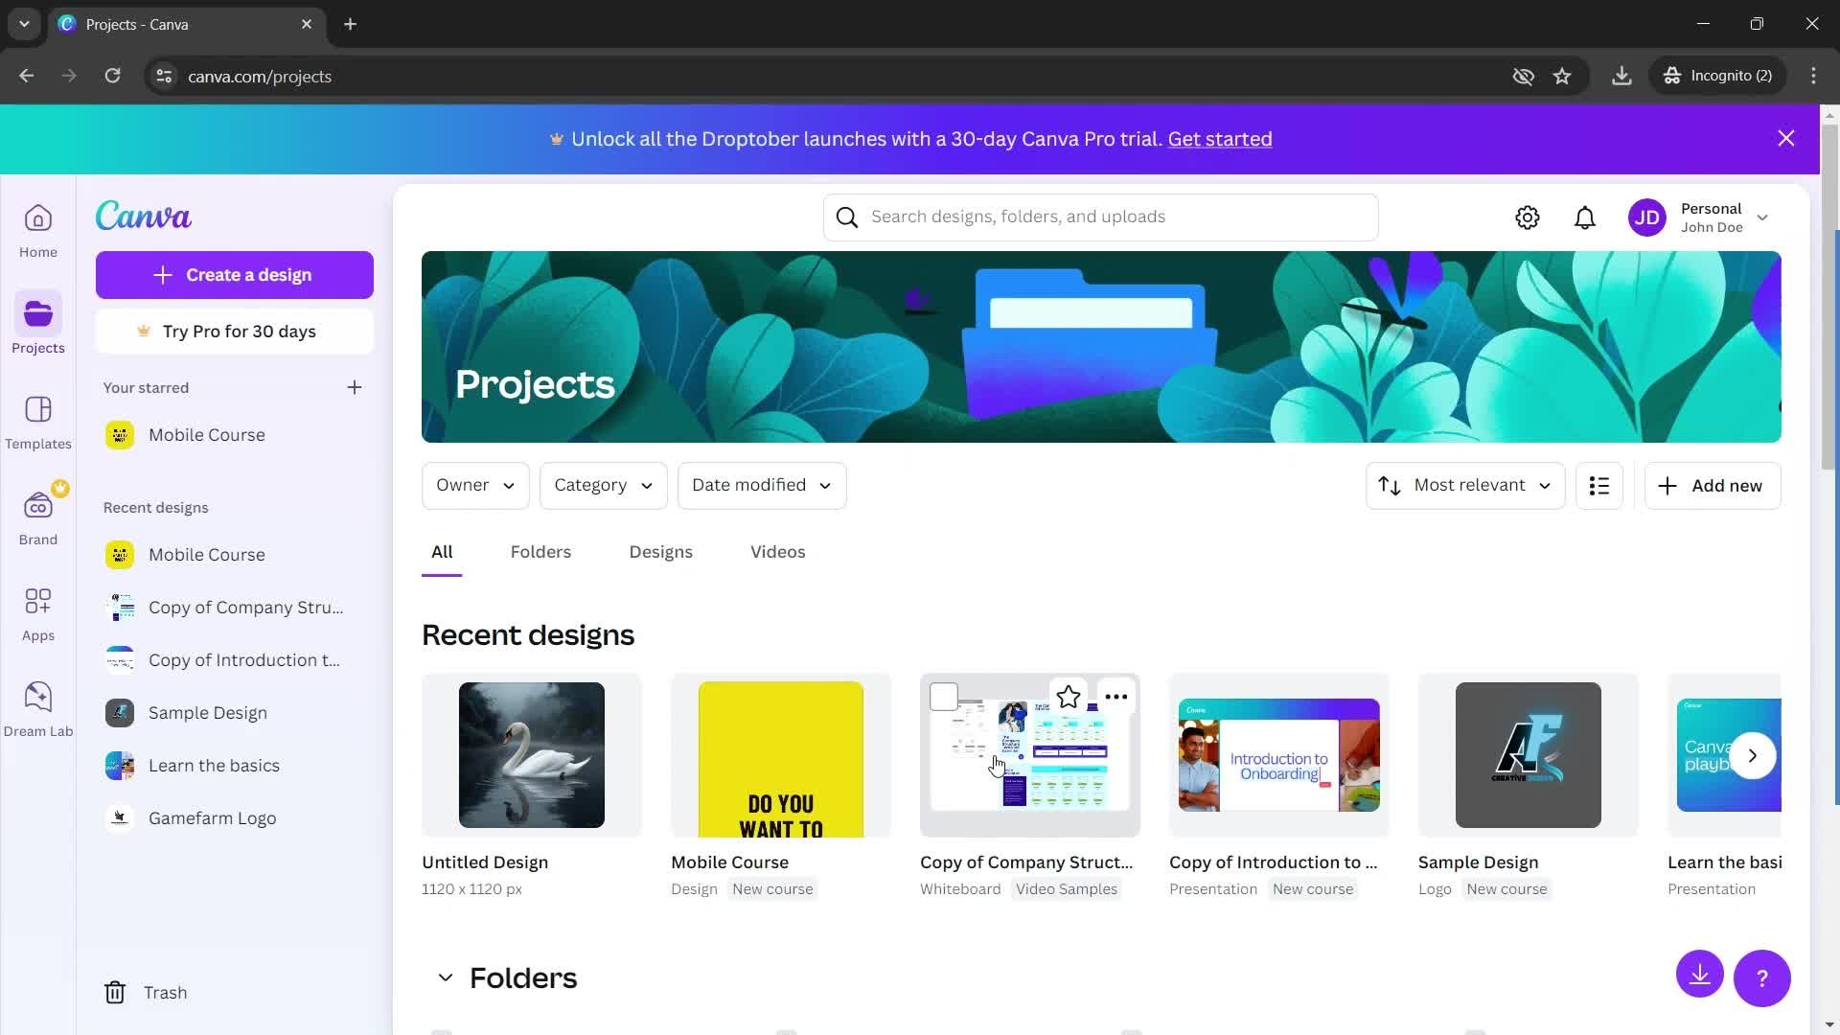Image resolution: width=1840 pixels, height=1035 pixels.
Task: Click the Home icon in sidebar
Action: tap(38, 231)
